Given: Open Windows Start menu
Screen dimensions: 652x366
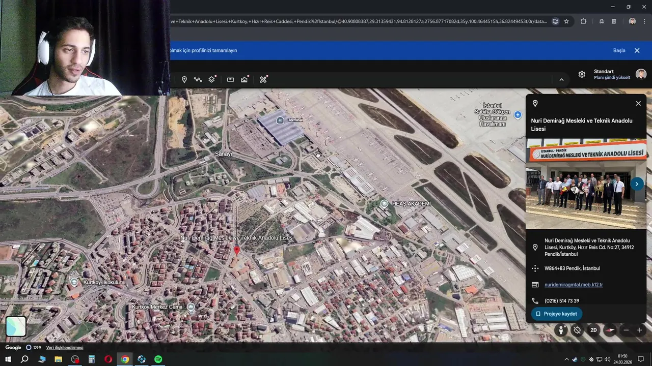Looking at the screenshot, I should (x=8, y=359).
